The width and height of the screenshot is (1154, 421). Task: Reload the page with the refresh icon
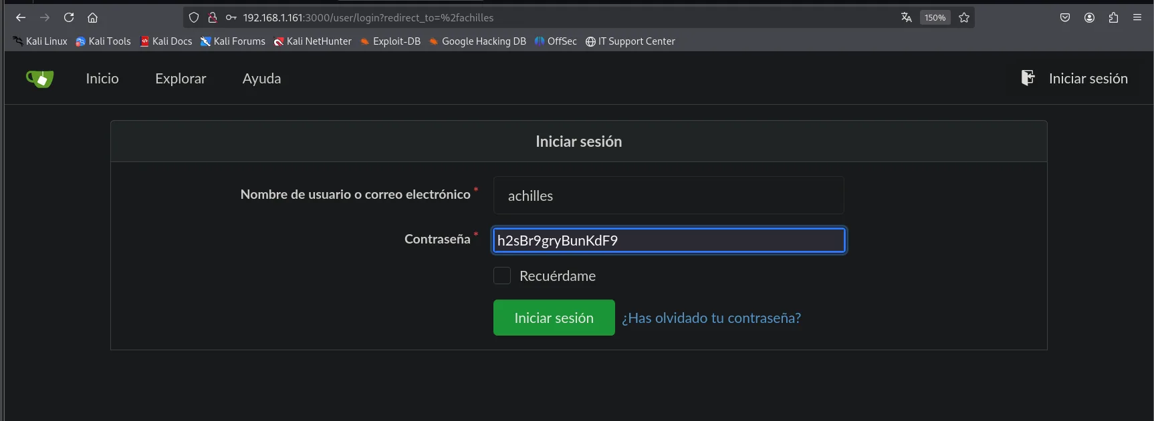pyautogui.click(x=69, y=18)
